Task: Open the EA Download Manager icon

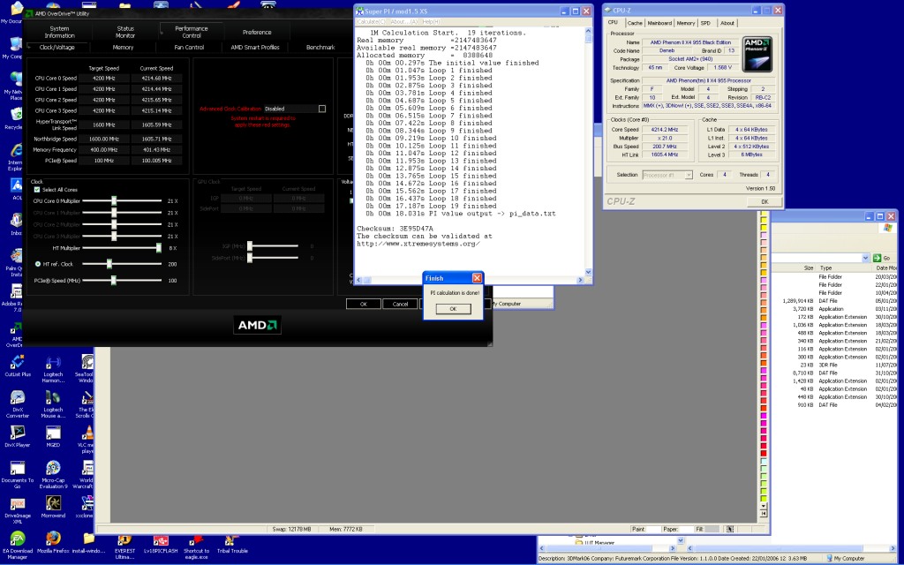Action: tap(17, 539)
